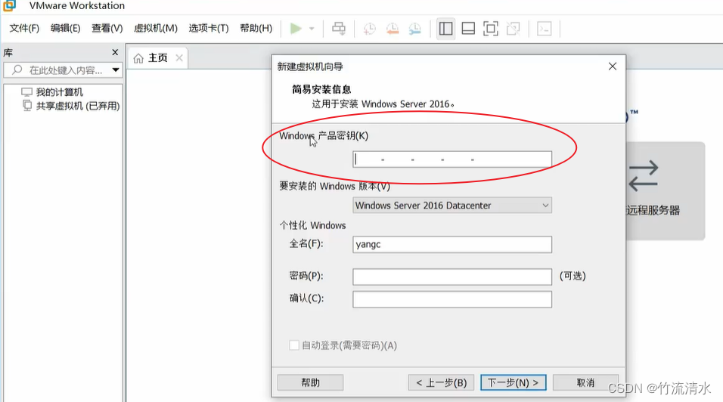Select 我的计算机 in the library tree
The width and height of the screenshot is (723, 402).
pos(60,92)
